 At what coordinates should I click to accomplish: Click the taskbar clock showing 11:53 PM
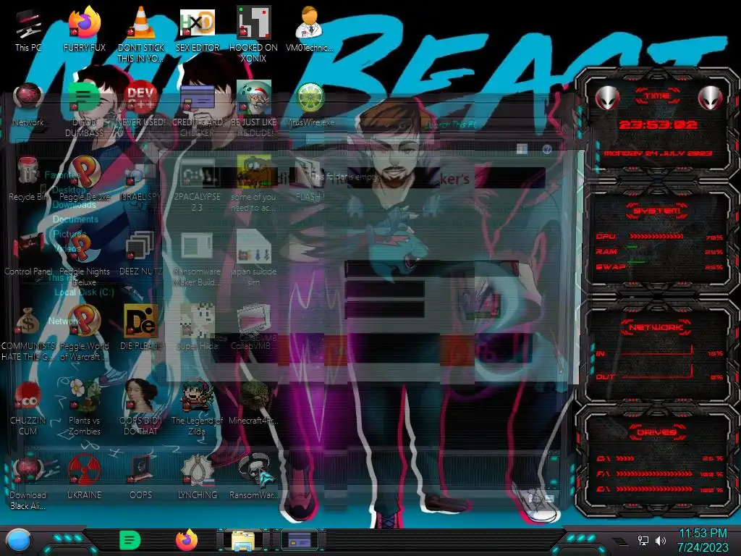(703, 540)
